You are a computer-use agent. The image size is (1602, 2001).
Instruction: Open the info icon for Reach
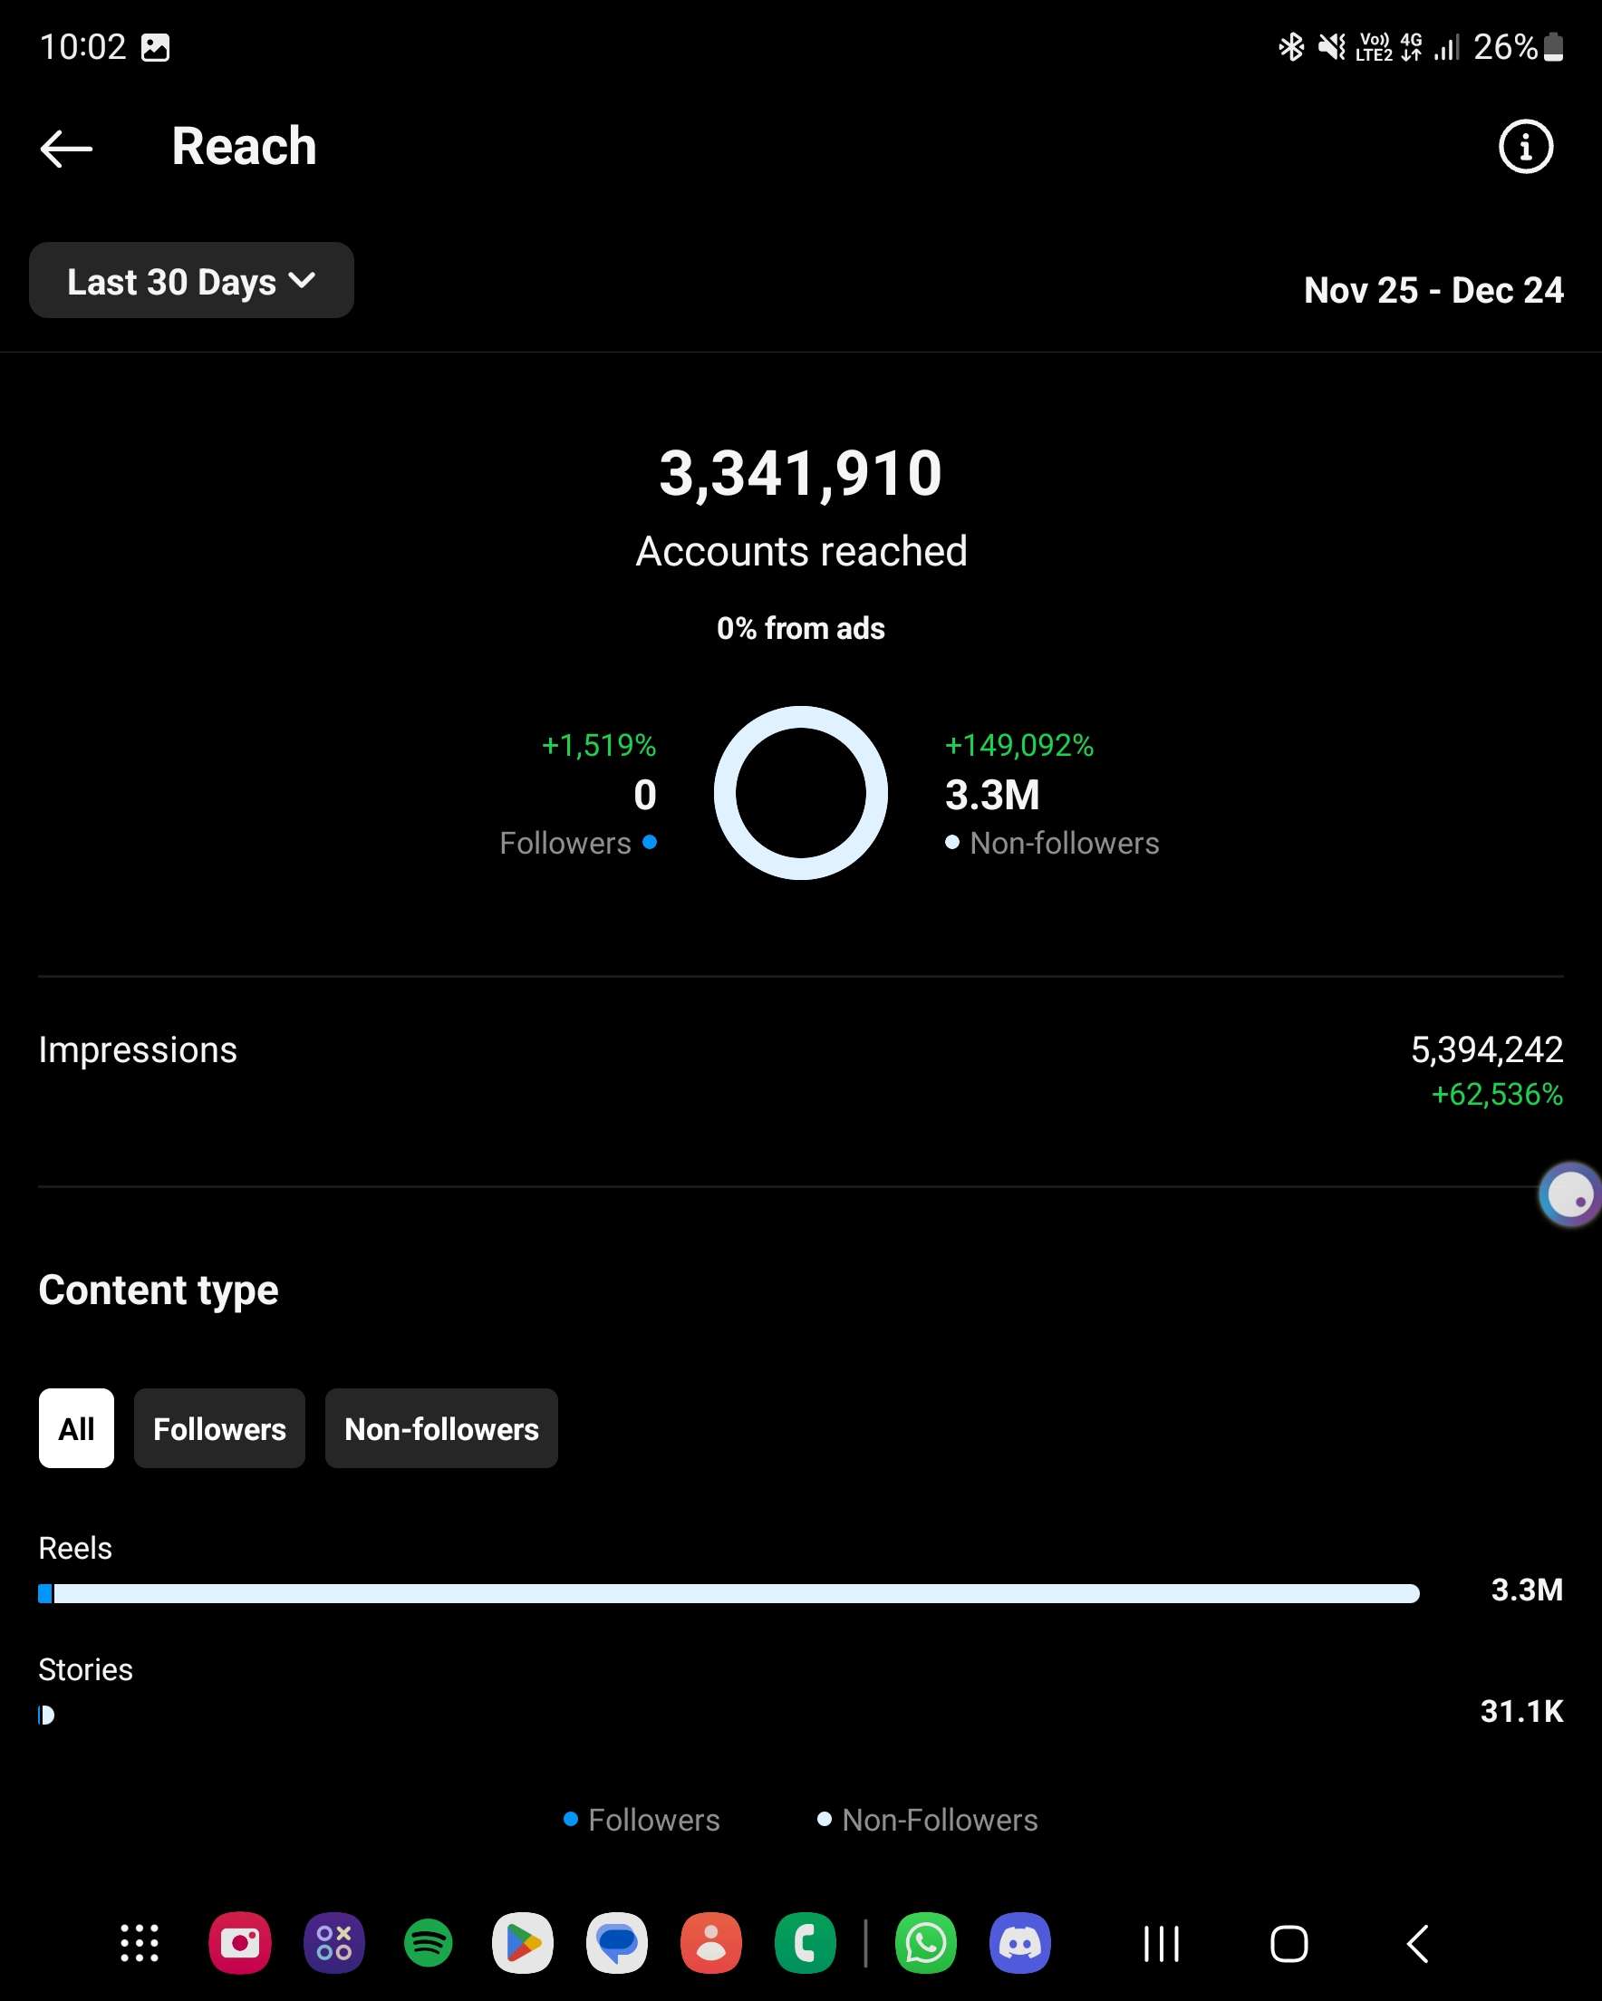1525,147
